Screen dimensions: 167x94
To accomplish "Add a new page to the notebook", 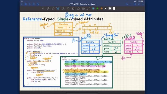I will click(x=135, y=4).
